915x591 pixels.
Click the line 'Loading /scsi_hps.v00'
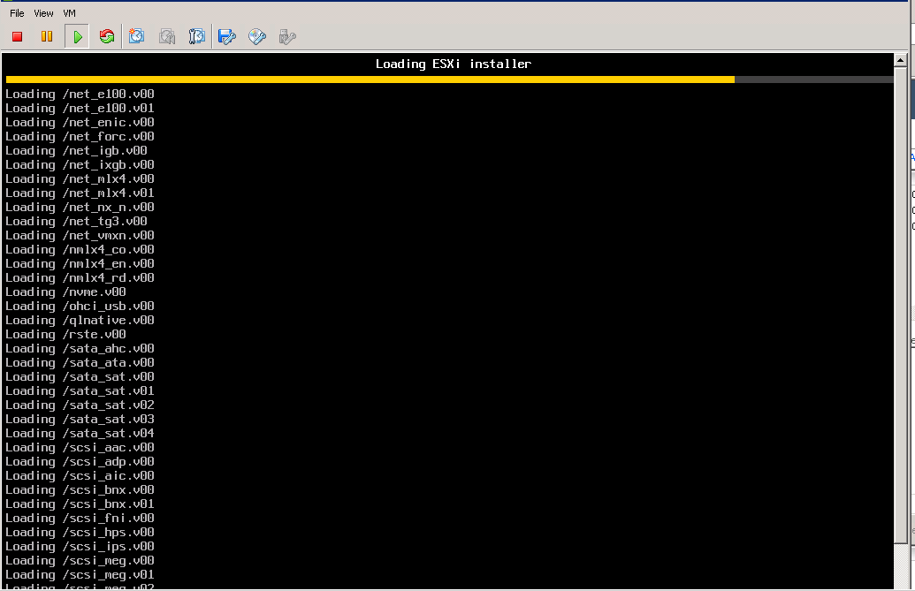[80, 532]
